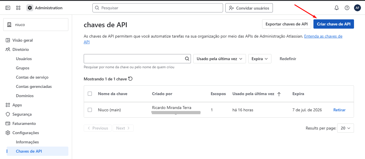Click the Expira column header
This screenshot has height=159, width=365.
point(298,94)
